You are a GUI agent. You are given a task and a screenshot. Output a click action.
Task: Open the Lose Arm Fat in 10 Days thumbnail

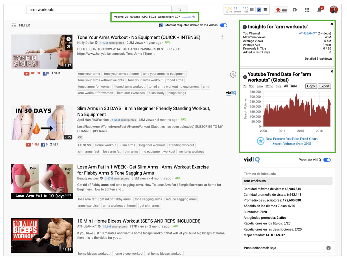42,181
